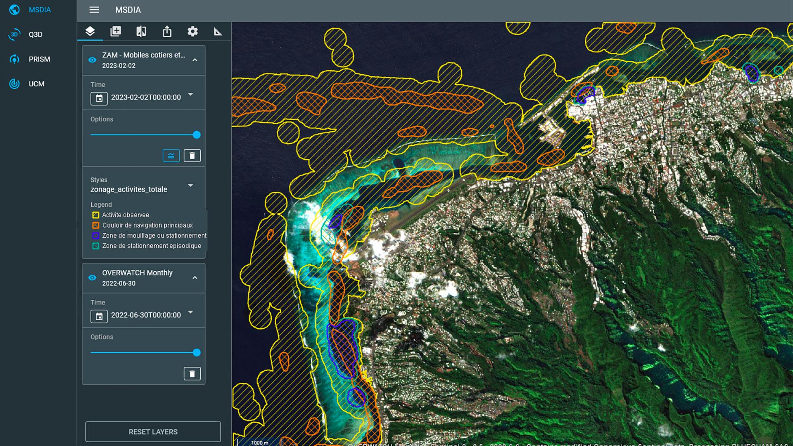Expand time dropdown for 2022-06-30T00:00:00

pyautogui.click(x=190, y=312)
